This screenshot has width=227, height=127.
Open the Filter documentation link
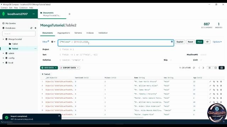click(46, 42)
